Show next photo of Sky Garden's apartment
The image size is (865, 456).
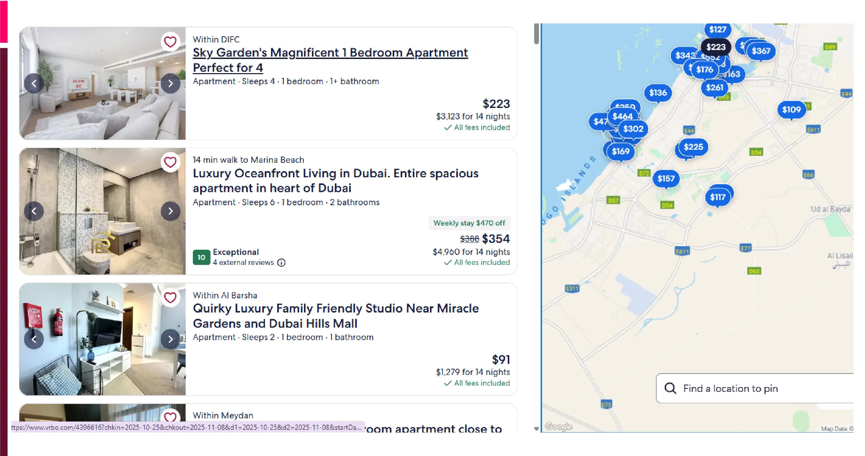pos(170,83)
